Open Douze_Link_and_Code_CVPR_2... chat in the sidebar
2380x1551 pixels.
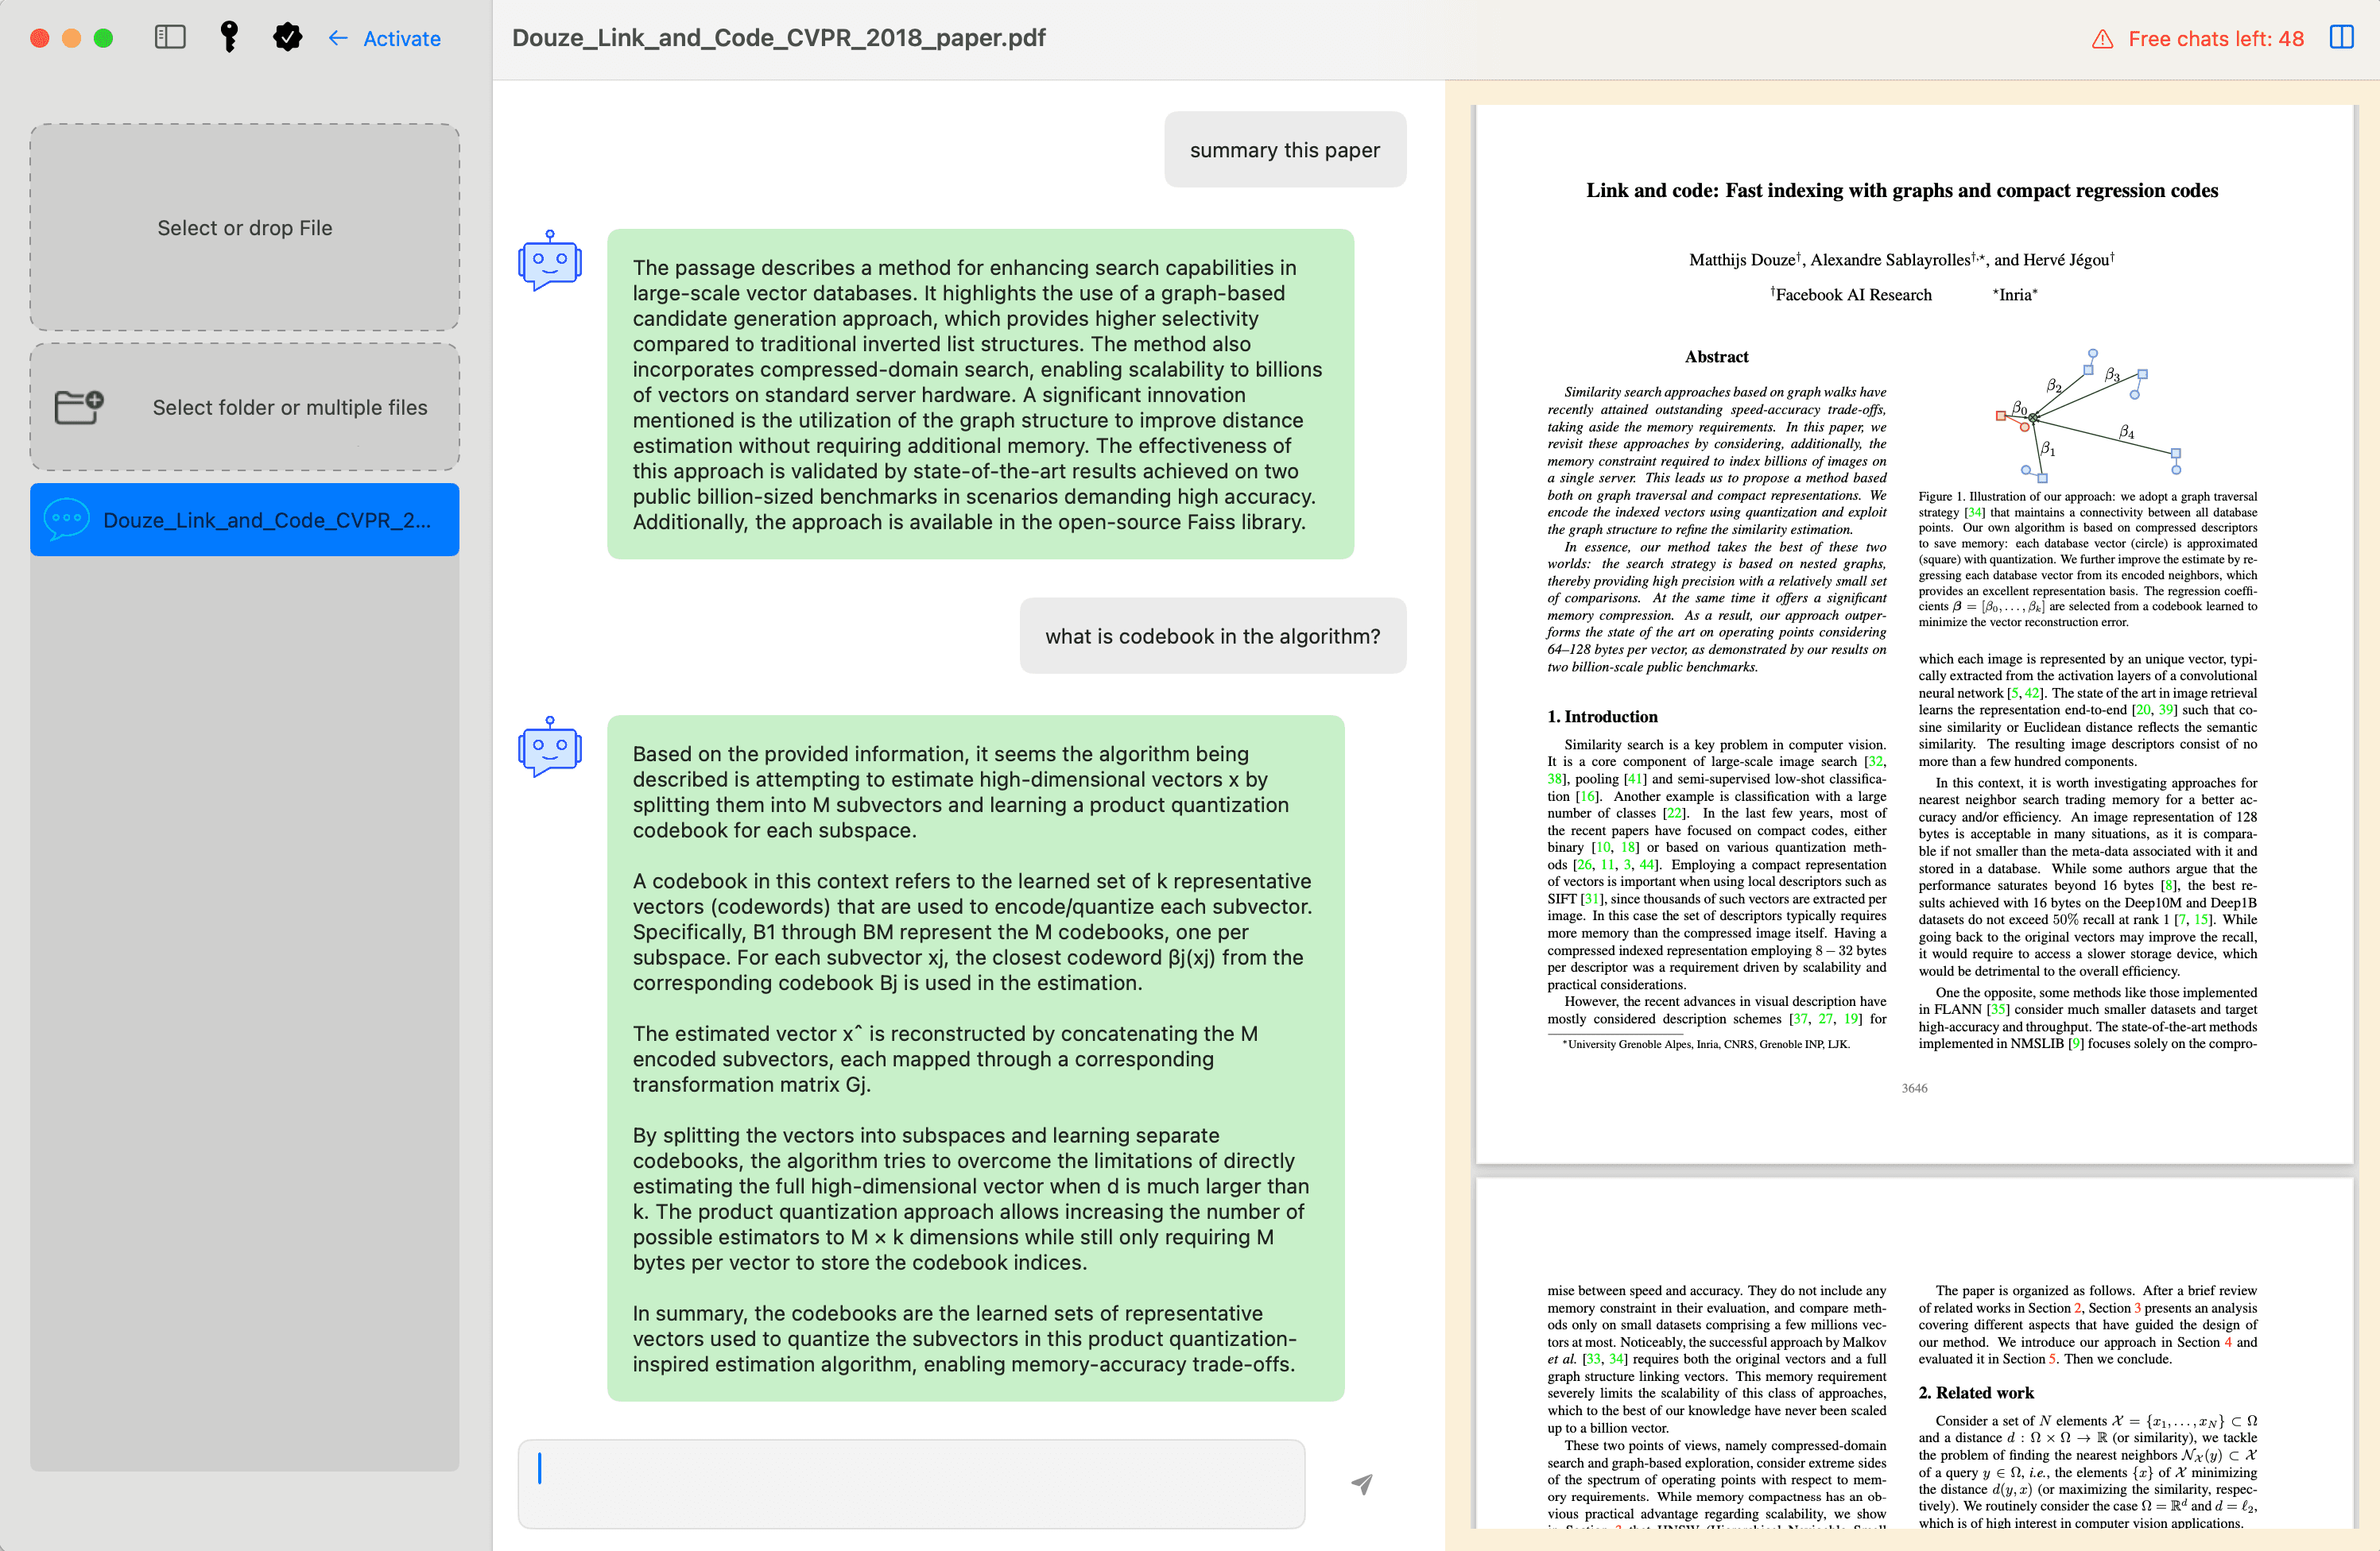tap(245, 520)
